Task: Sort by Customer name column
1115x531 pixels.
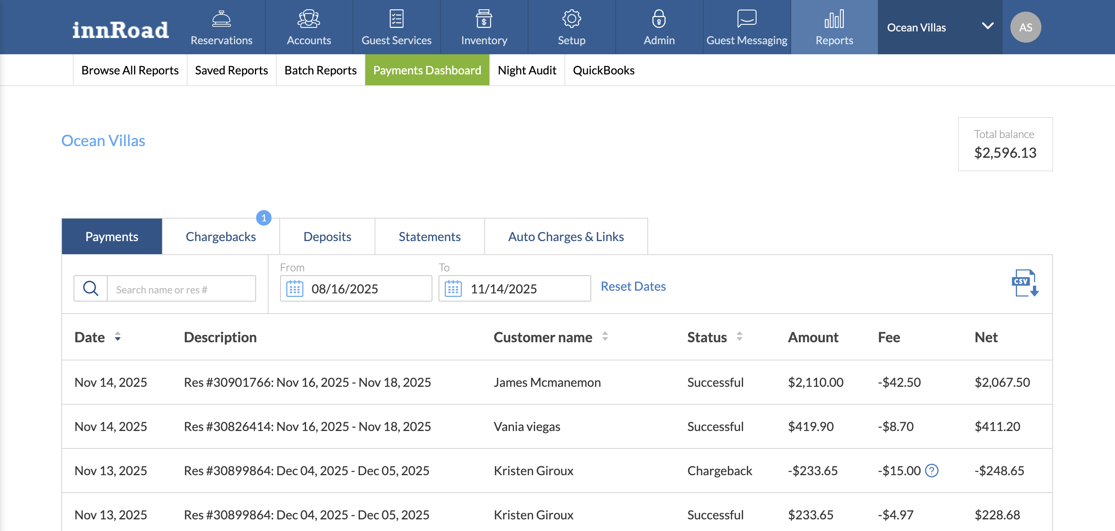Action: (x=605, y=336)
